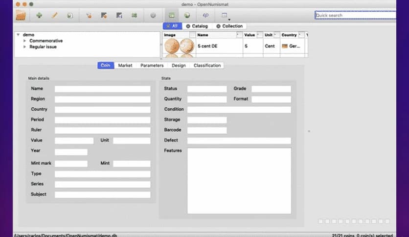This screenshot has width=409, height=237.
Task: Expand the Regular issue tree node
Action: (x=25, y=47)
